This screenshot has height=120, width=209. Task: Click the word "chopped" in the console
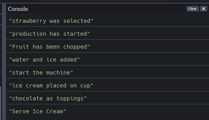click(75, 47)
